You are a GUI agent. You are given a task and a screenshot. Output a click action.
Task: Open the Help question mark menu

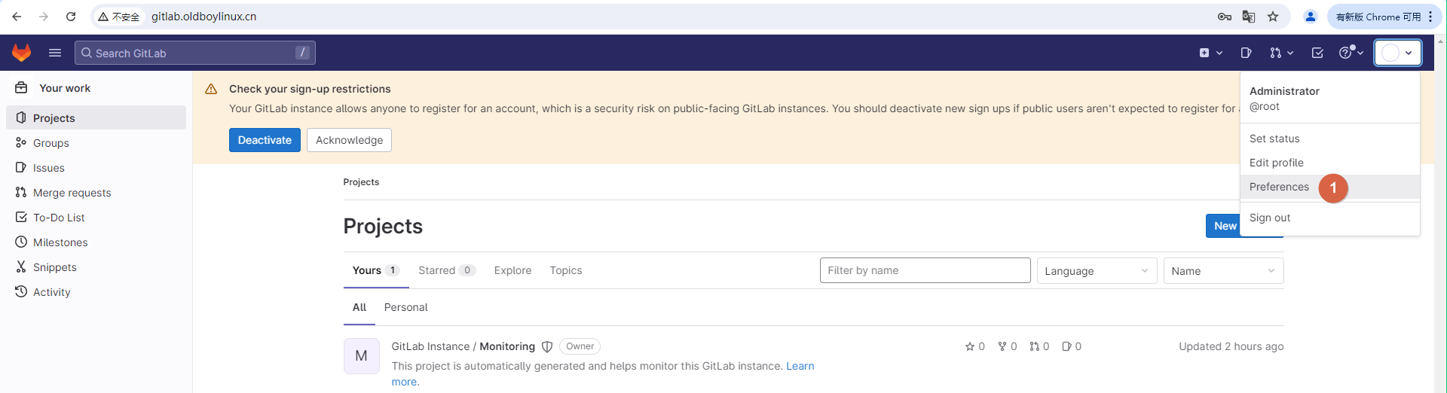point(1351,53)
